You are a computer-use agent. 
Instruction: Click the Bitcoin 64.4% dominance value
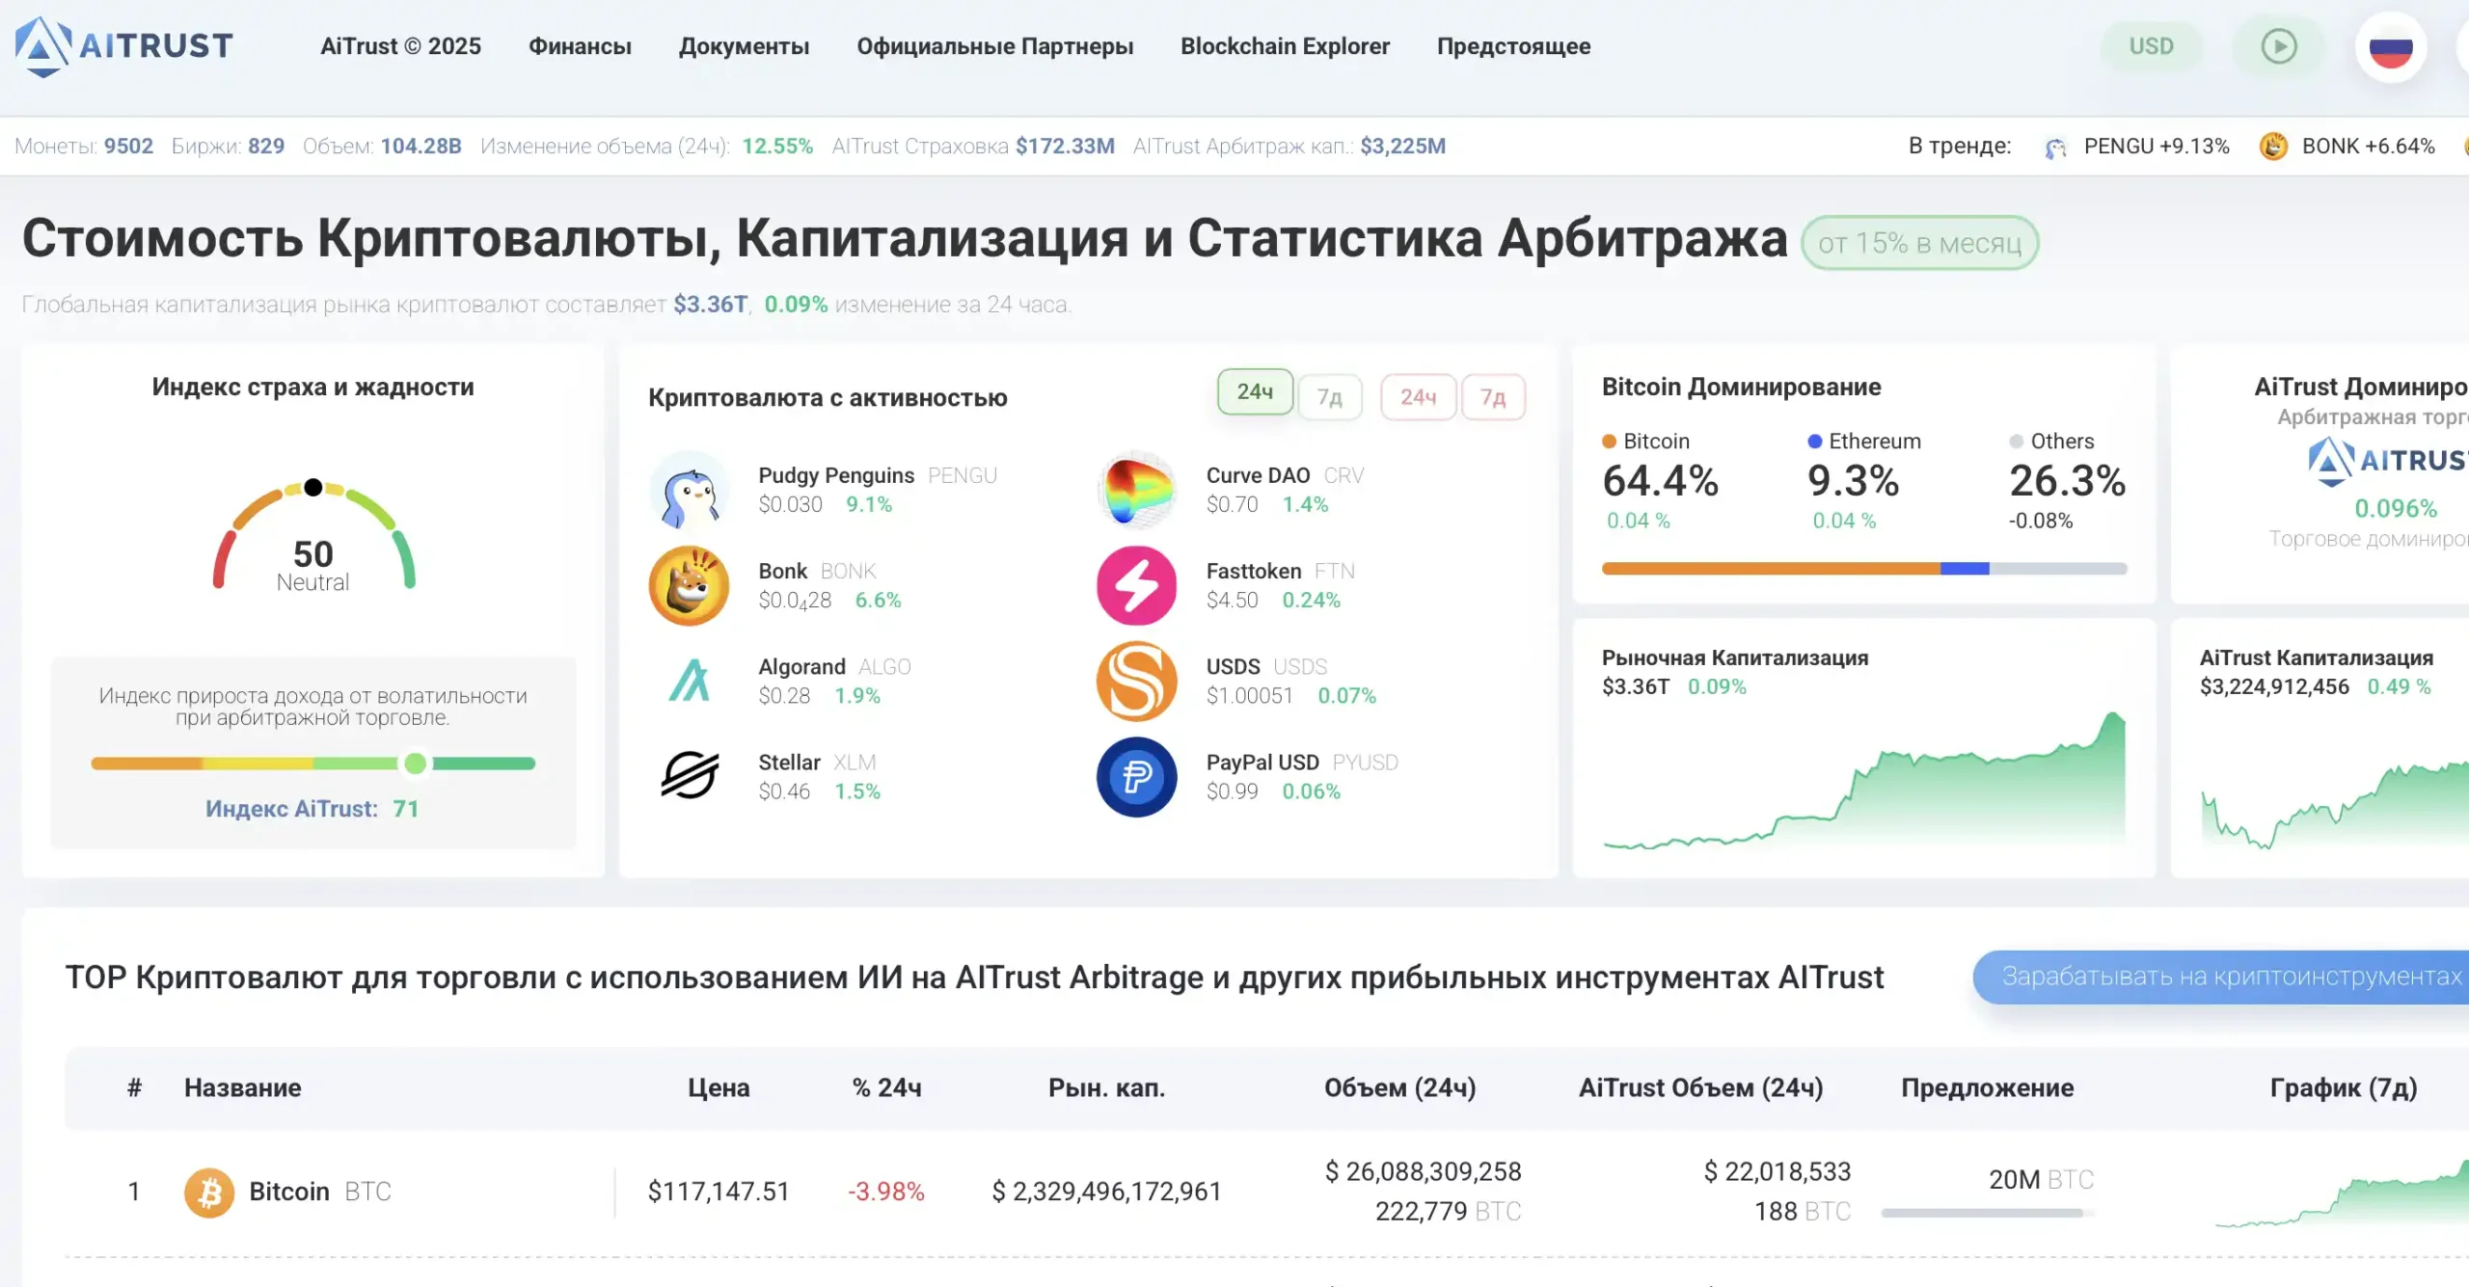pos(1660,480)
